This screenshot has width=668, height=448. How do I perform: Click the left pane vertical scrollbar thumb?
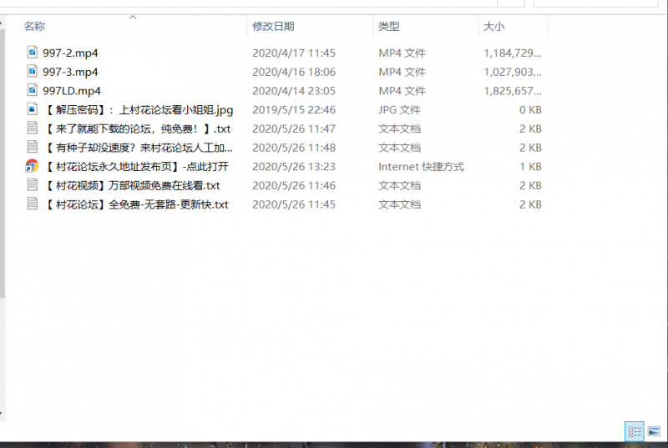point(3,162)
